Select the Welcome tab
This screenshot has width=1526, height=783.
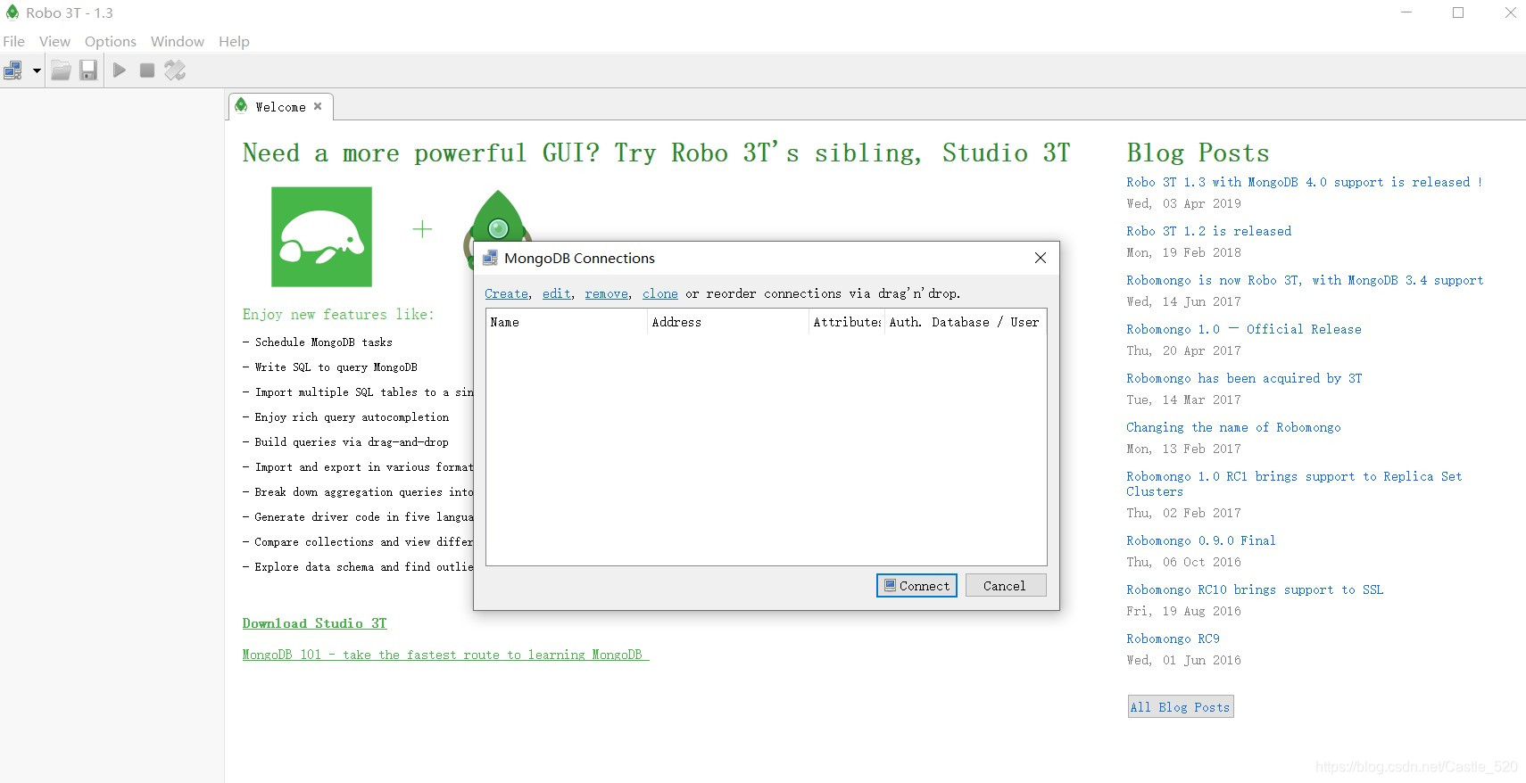pyautogui.click(x=280, y=107)
